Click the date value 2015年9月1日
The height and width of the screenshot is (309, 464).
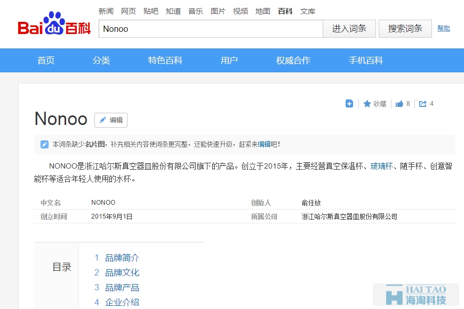[111, 216]
